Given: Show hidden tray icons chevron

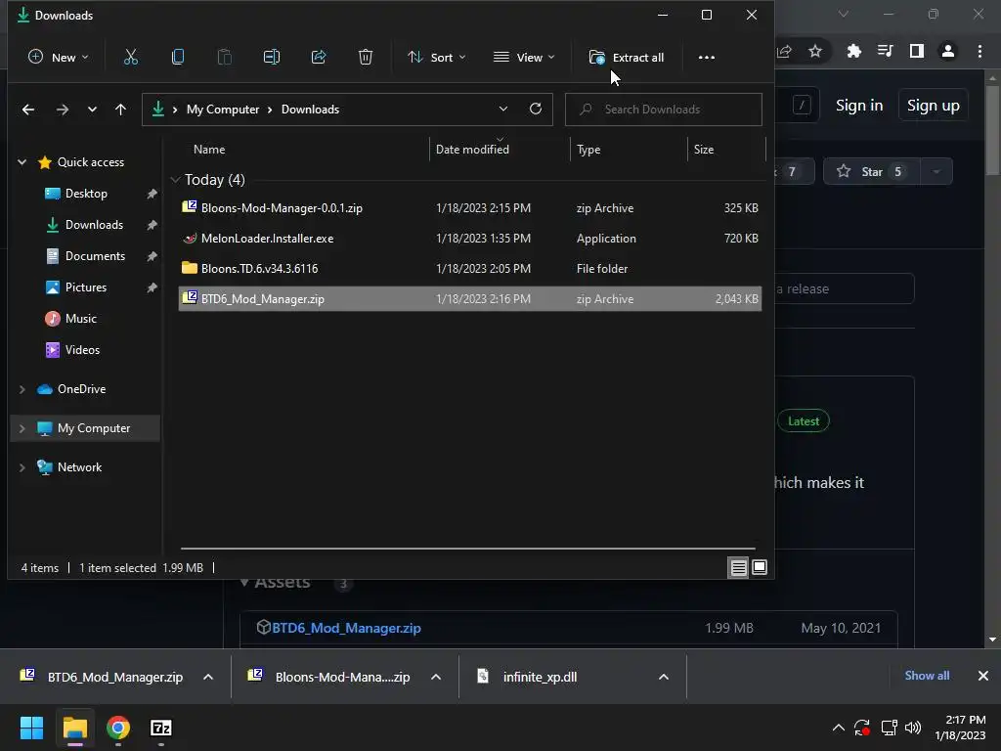Looking at the screenshot, I should point(838,728).
